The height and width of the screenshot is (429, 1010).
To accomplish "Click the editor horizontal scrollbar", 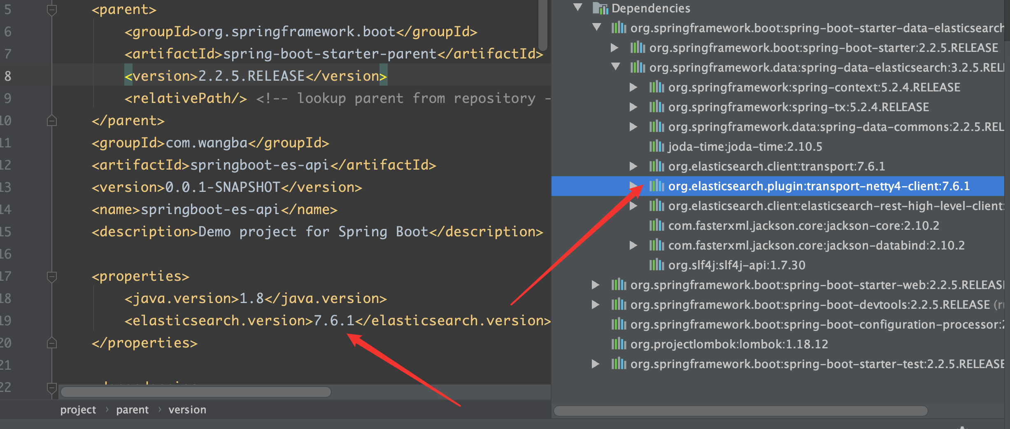I will coord(196,392).
